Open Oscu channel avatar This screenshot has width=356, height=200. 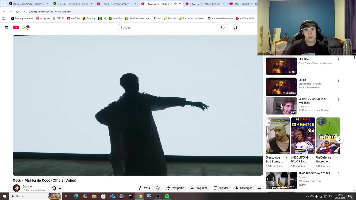(16, 188)
